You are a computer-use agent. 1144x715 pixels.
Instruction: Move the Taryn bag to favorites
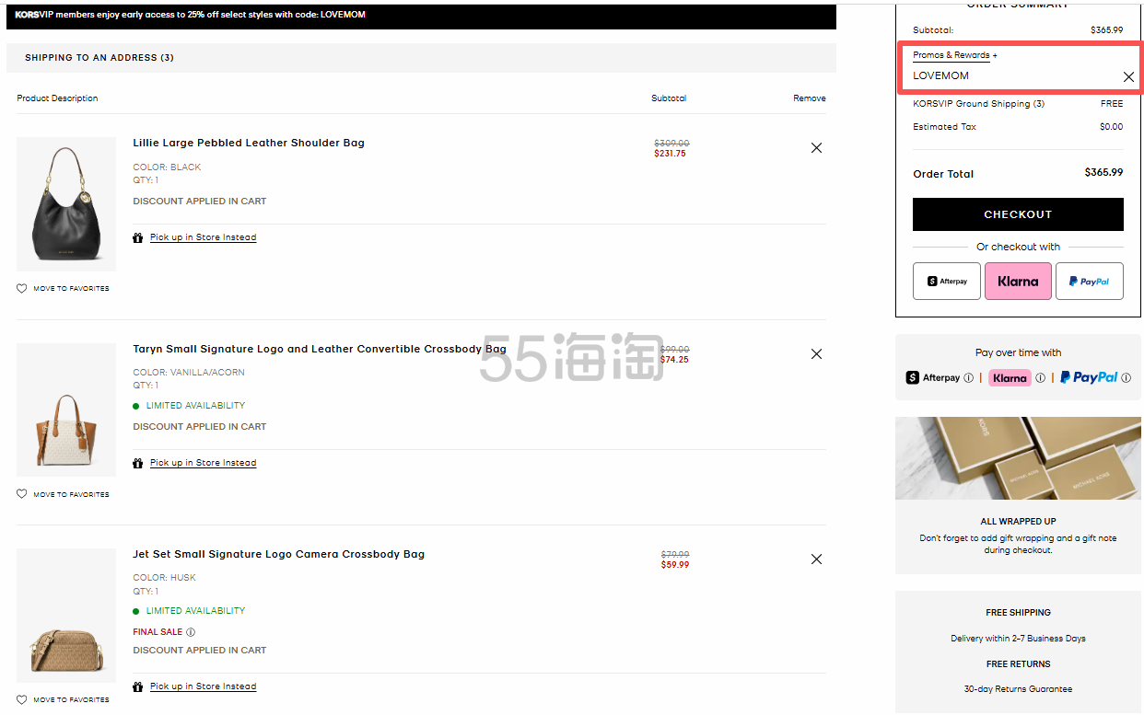click(x=63, y=494)
